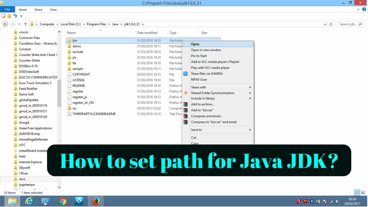Click the navigation pane scrollbar thumb
Screen dimensions: 368x207
[59, 93]
